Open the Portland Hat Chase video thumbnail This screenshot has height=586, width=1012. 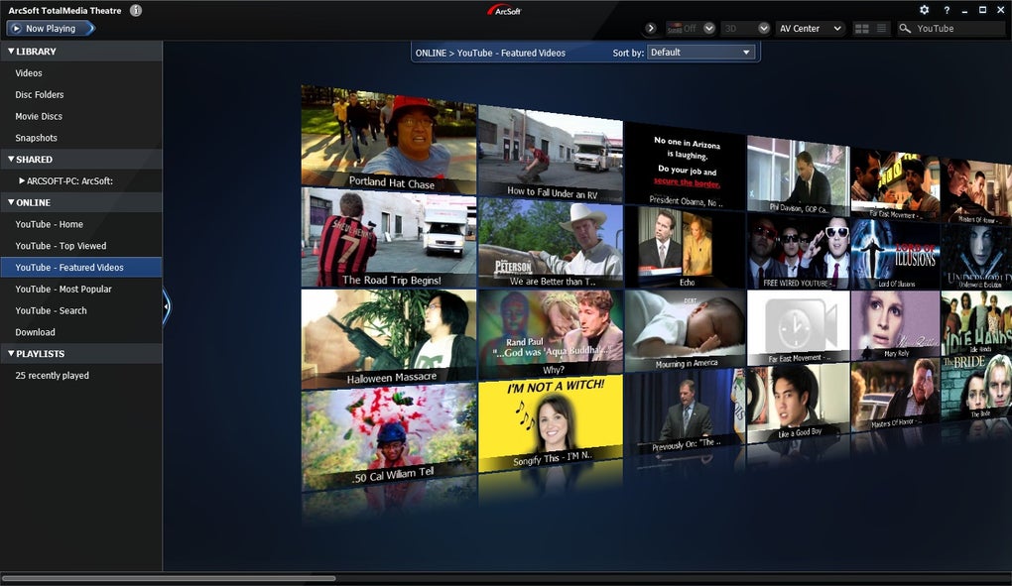[389, 139]
